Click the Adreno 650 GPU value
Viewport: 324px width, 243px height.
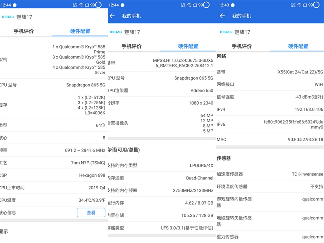click(202, 90)
